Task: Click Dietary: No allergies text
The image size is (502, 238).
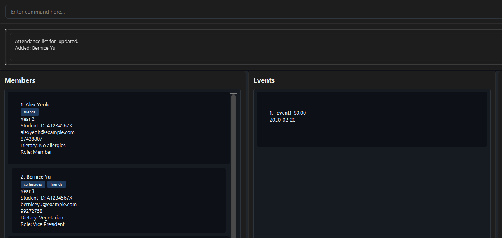Action: click(43, 146)
